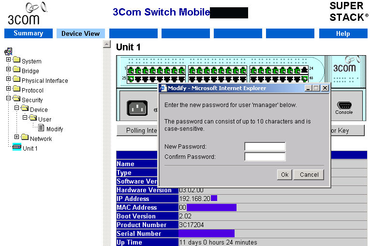Expand the Physical Interface tree node
The height and width of the screenshot is (246, 370).
point(9,79)
